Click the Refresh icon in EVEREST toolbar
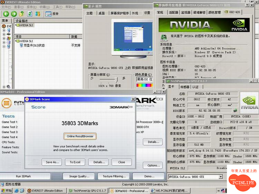The image size is (259, 194). pos(30,14)
